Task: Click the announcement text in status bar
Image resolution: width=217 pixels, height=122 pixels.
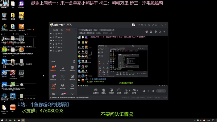Action: pos(70,98)
